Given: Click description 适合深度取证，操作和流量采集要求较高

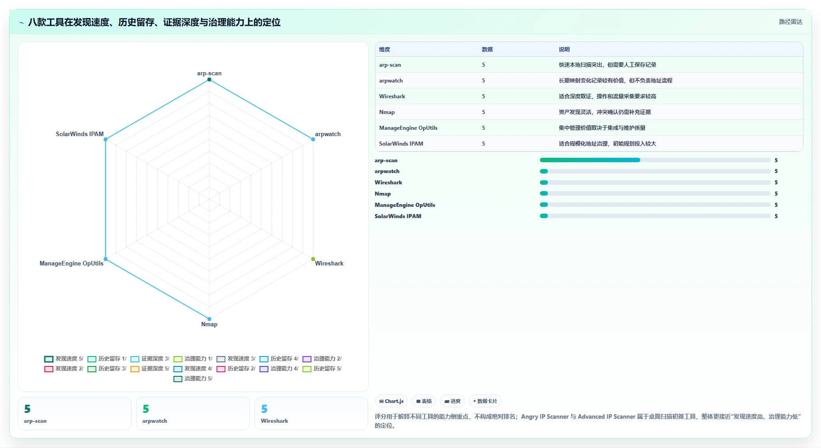Looking at the screenshot, I should tap(607, 96).
